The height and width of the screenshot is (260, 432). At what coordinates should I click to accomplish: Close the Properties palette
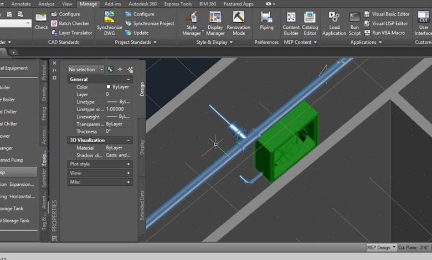click(54, 63)
